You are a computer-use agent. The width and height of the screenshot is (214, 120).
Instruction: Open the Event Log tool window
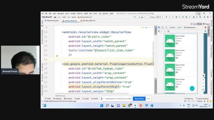click(189, 99)
